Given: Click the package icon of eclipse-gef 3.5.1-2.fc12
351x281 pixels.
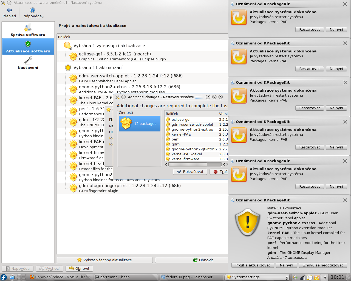Looking at the screenshot, I should click(x=73, y=57).
